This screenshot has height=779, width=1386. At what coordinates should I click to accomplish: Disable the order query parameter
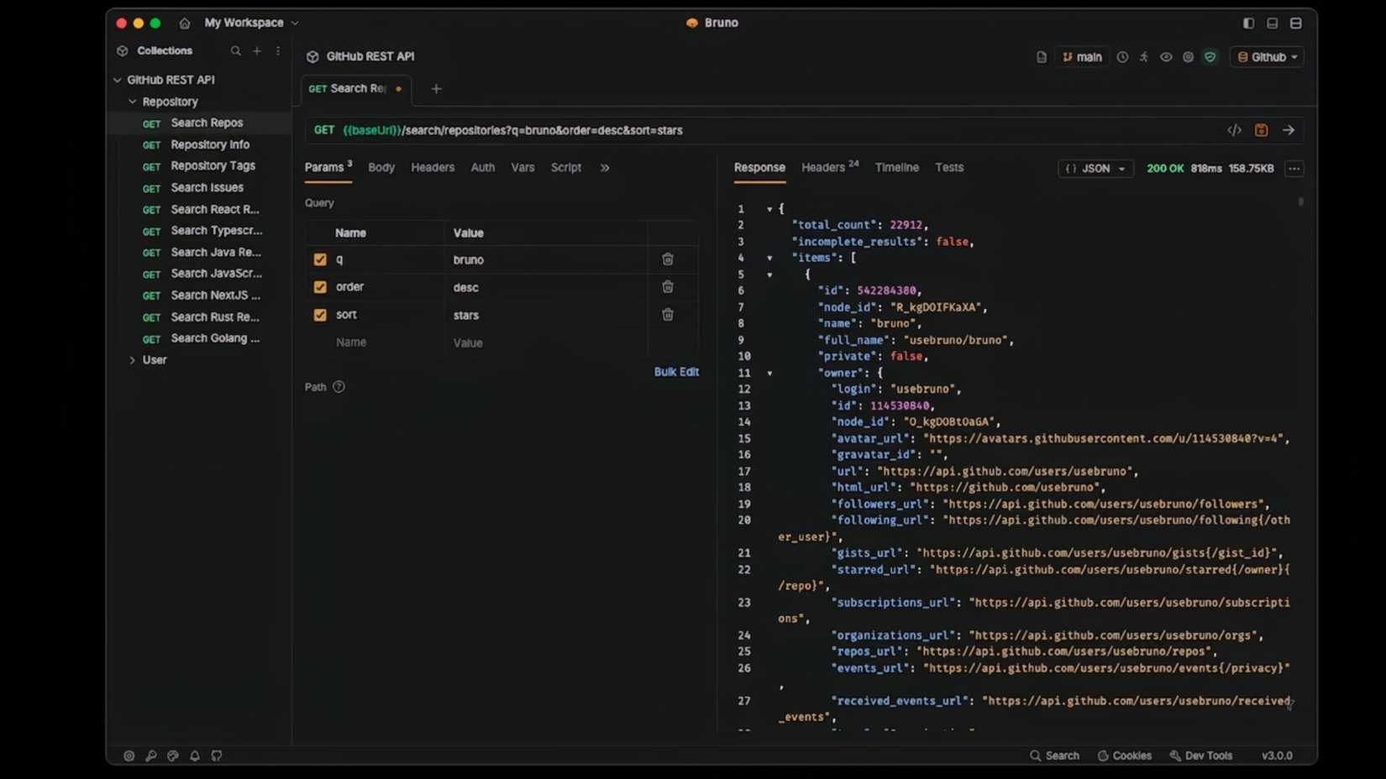coord(320,287)
